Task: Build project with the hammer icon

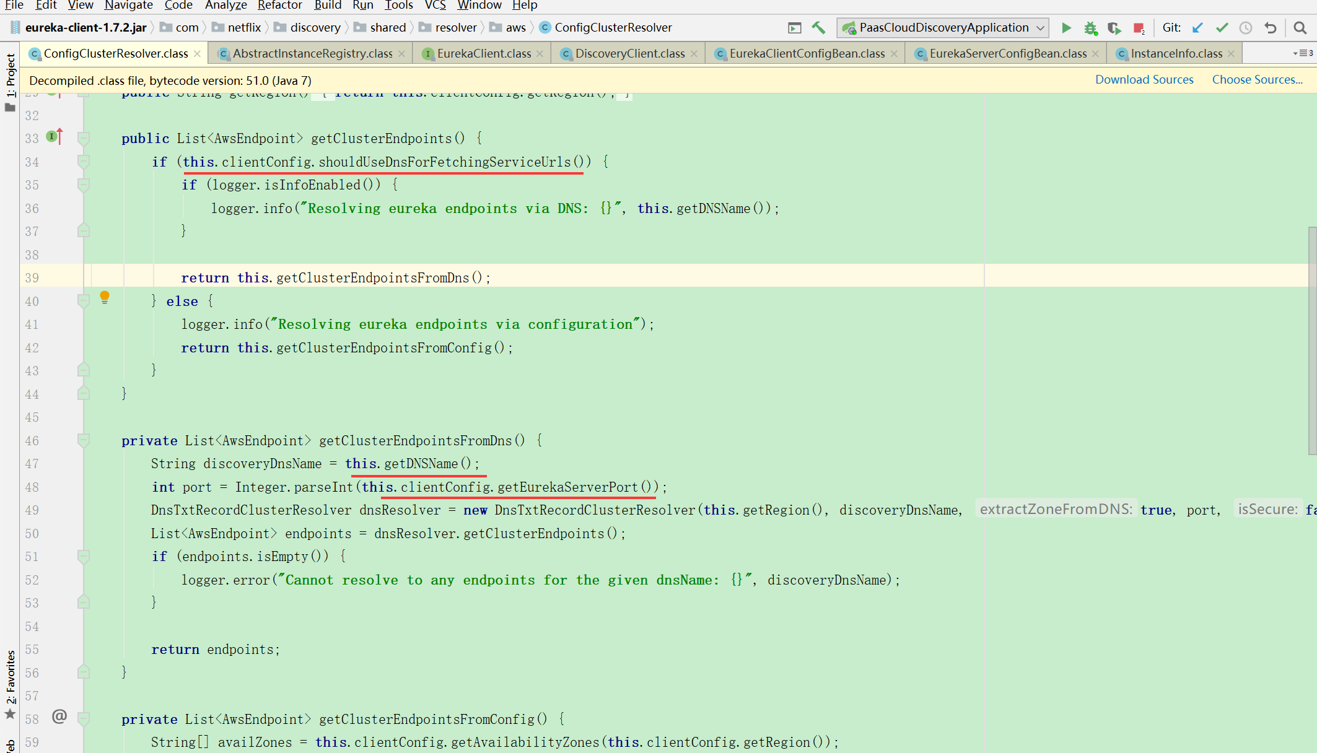Action: [818, 28]
